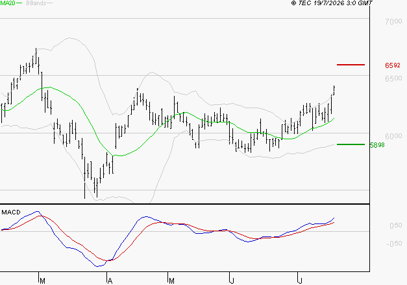Click the red 6592 resistance line
The width and height of the screenshot is (407, 285).
coord(351,65)
